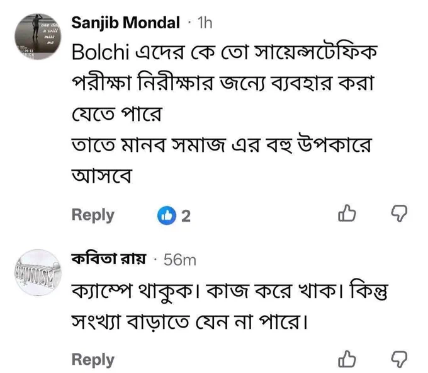The width and height of the screenshot is (428, 373).
Task: Open কবিতা রায়'s profile avatar
Action: tap(38, 272)
